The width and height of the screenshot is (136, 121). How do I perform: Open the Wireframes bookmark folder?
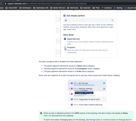pos(73,8)
